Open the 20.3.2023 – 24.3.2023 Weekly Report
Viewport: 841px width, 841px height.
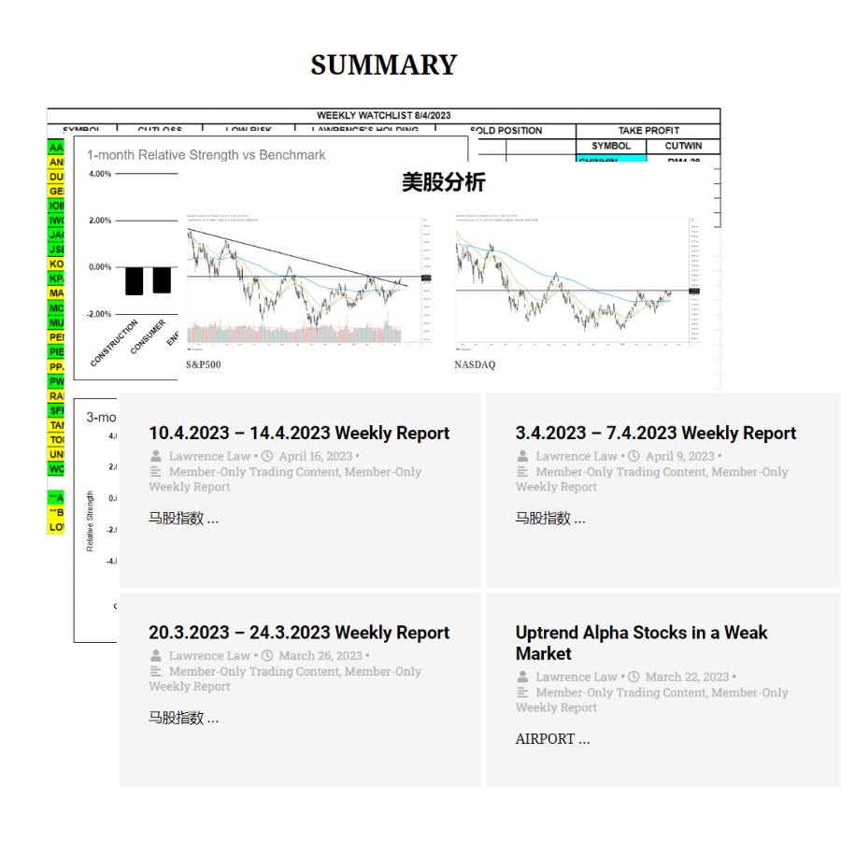pos(299,633)
